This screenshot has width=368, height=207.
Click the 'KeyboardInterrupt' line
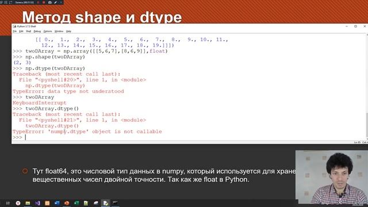click(x=40, y=103)
